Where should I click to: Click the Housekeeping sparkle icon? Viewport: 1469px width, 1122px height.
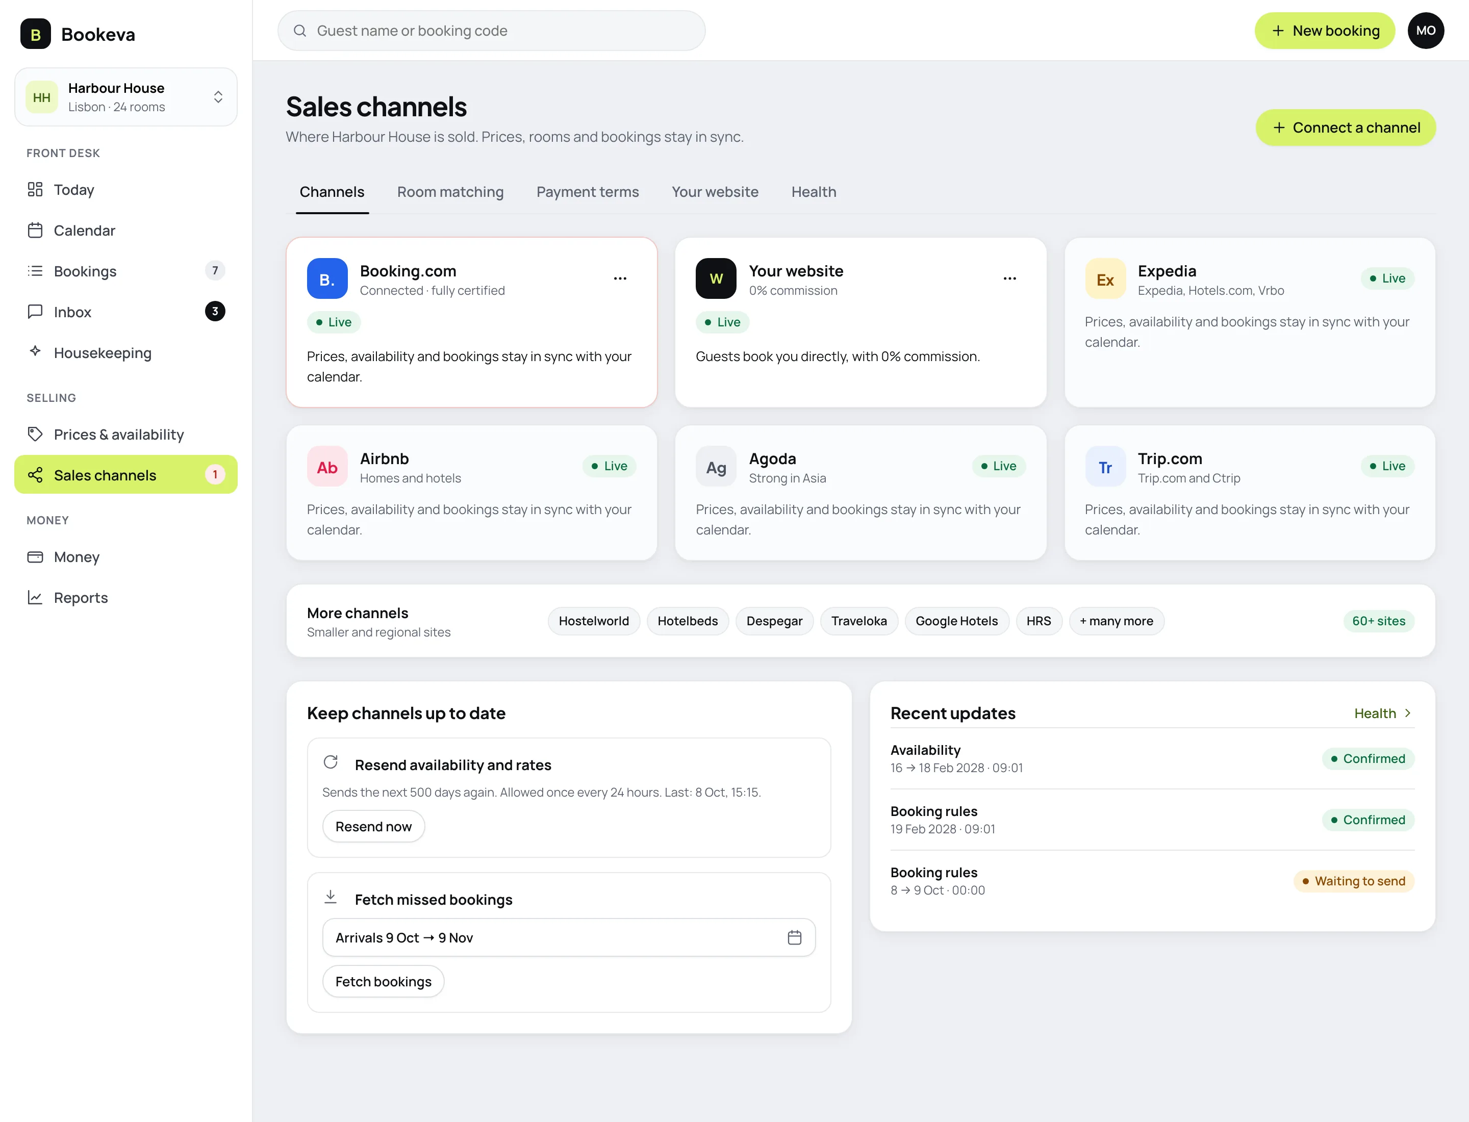35,352
